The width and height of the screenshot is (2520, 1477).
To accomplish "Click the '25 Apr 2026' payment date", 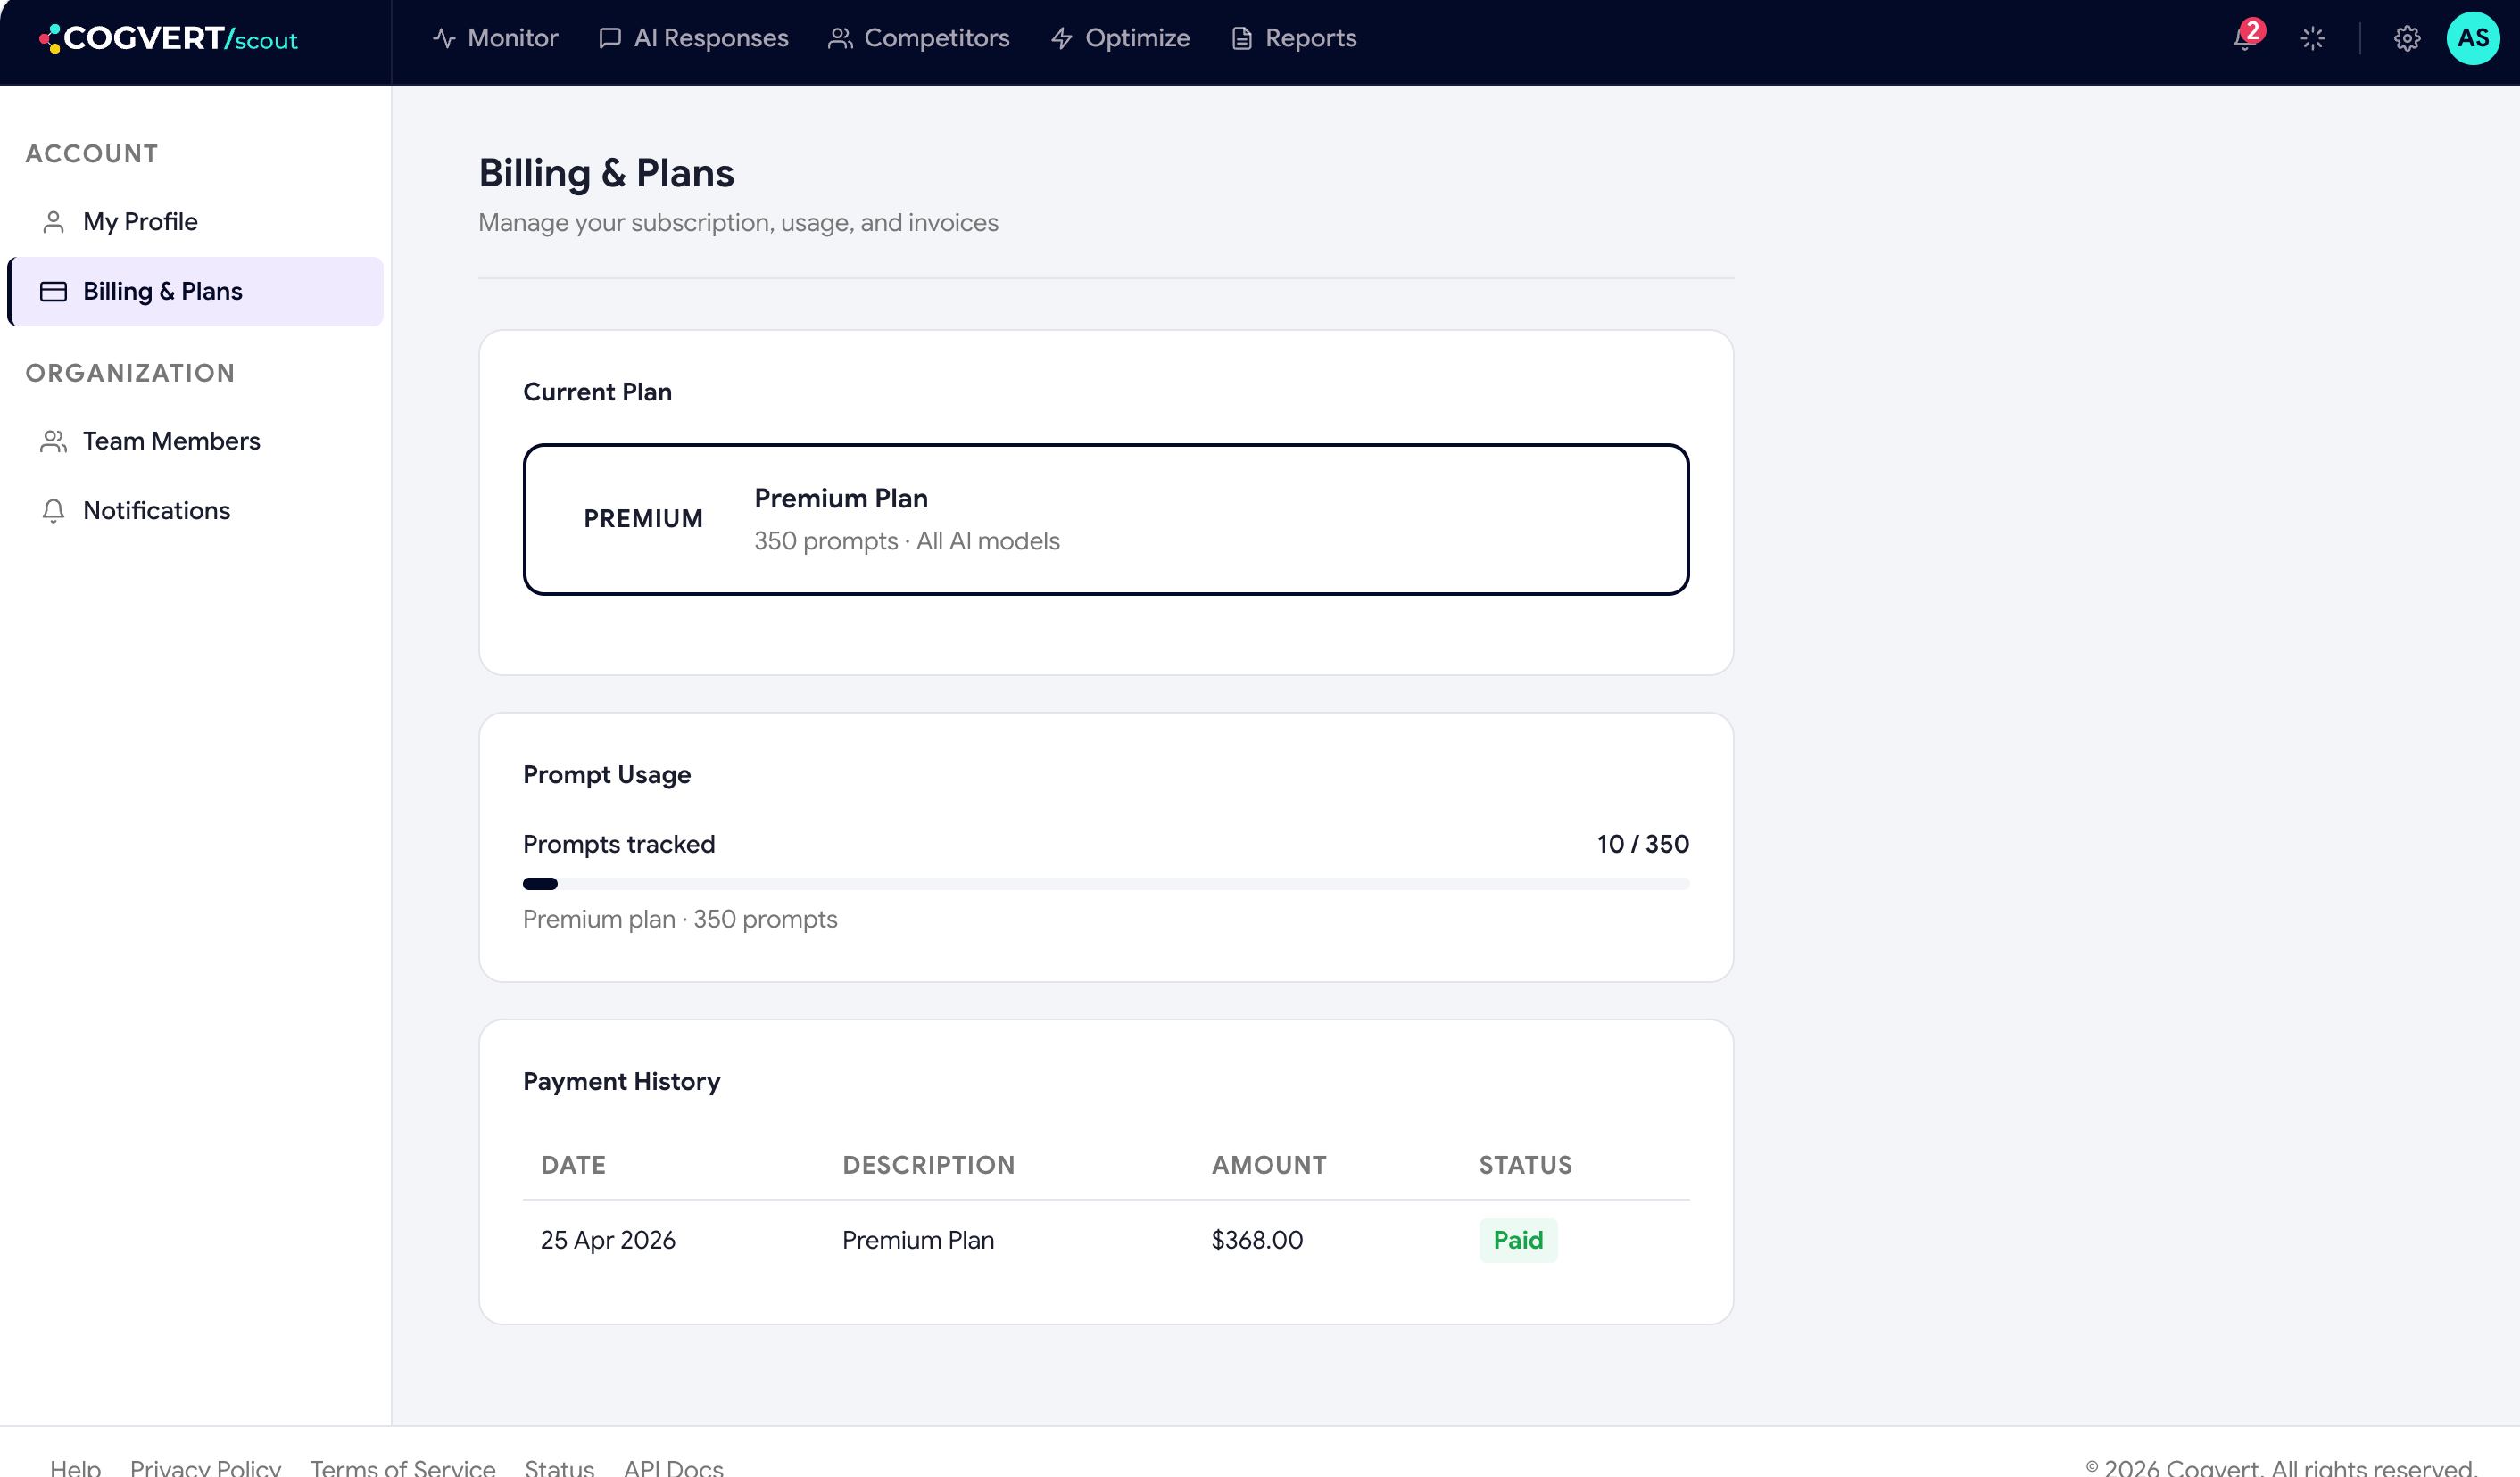I will 608,1240.
